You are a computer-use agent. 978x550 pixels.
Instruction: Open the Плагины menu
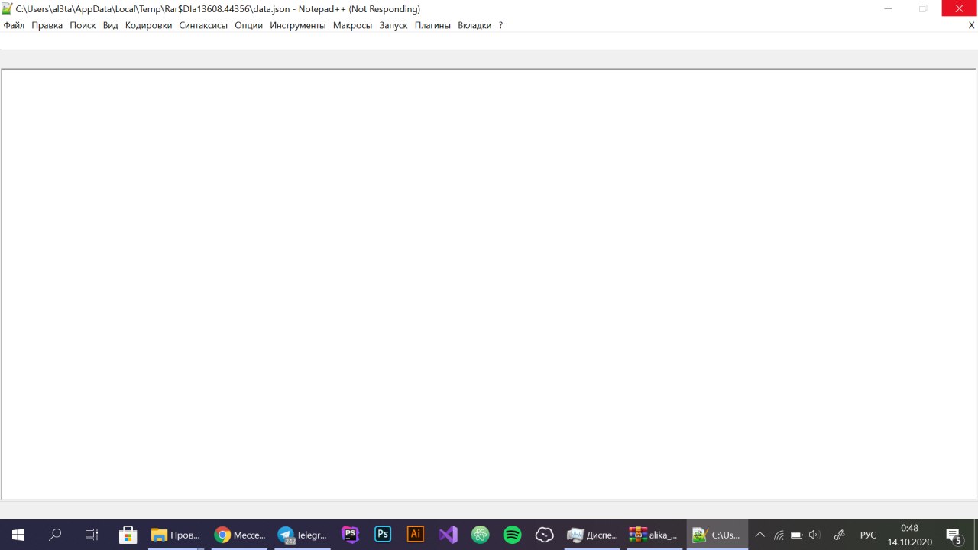tap(432, 25)
